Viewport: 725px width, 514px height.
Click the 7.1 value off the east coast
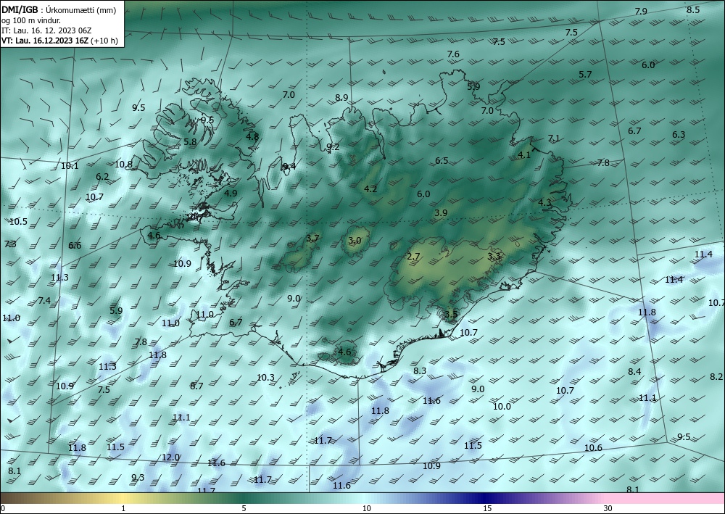pyautogui.click(x=553, y=138)
